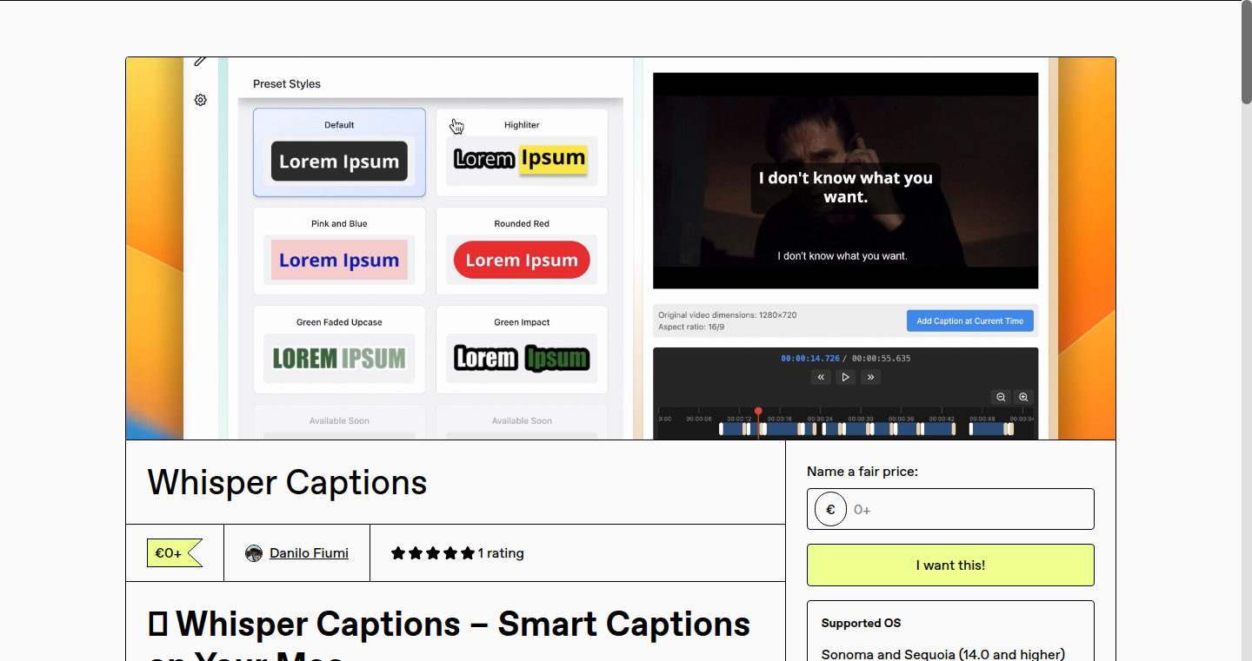Click the Supported OS heading
This screenshot has height=661, width=1252.
(x=861, y=623)
